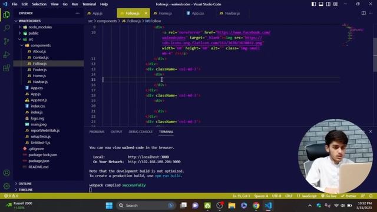Open main.jpeg in explorer

tap(38, 124)
